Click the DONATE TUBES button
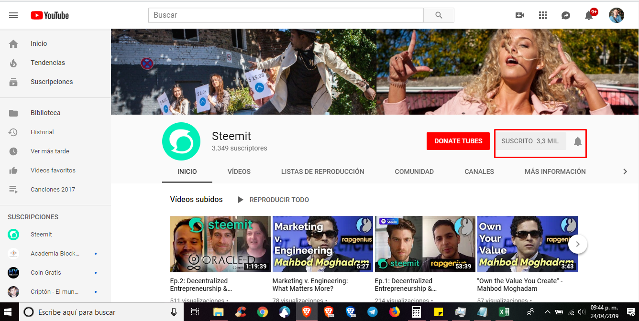The width and height of the screenshot is (639, 321). (458, 141)
